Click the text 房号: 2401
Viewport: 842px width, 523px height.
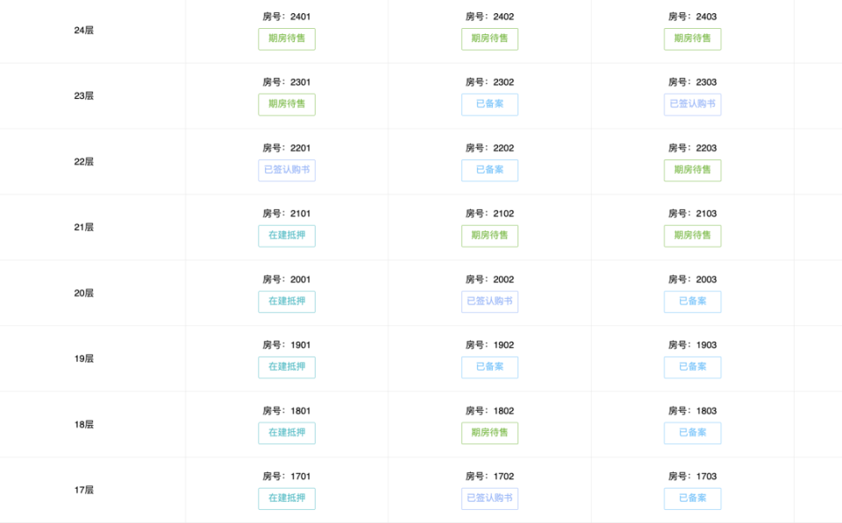coord(287,17)
